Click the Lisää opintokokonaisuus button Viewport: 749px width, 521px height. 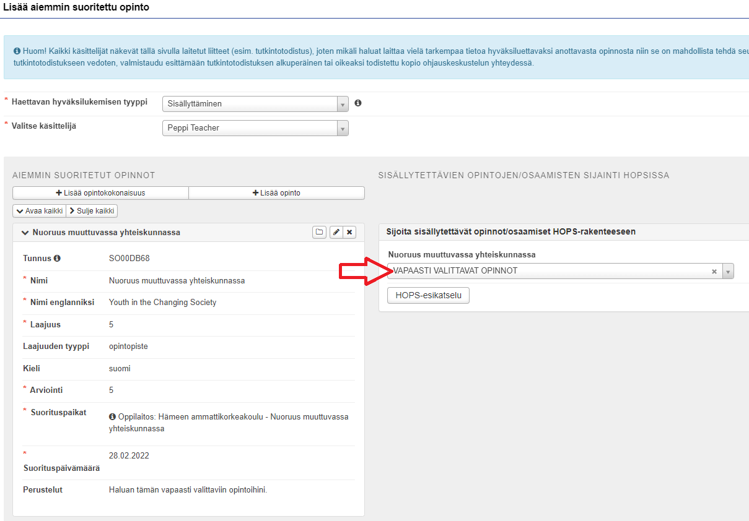click(100, 193)
